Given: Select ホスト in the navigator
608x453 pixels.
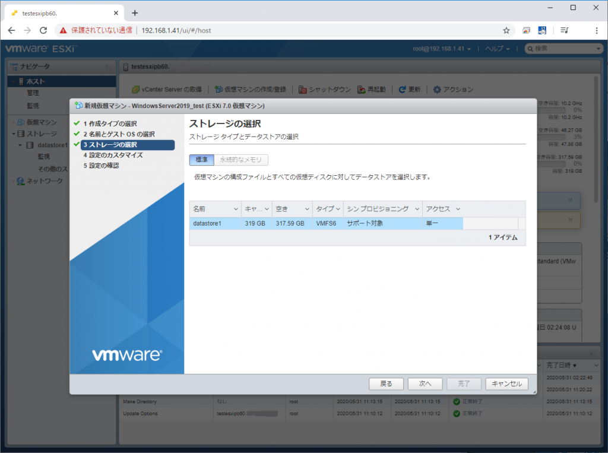Looking at the screenshot, I should (62, 81).
